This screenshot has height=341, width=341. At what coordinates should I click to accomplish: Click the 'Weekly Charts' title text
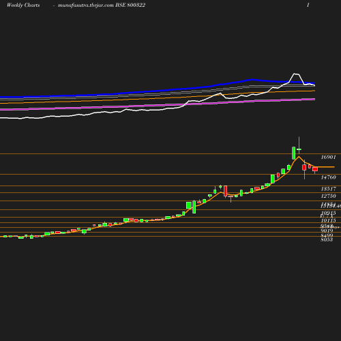pos(23,5)
